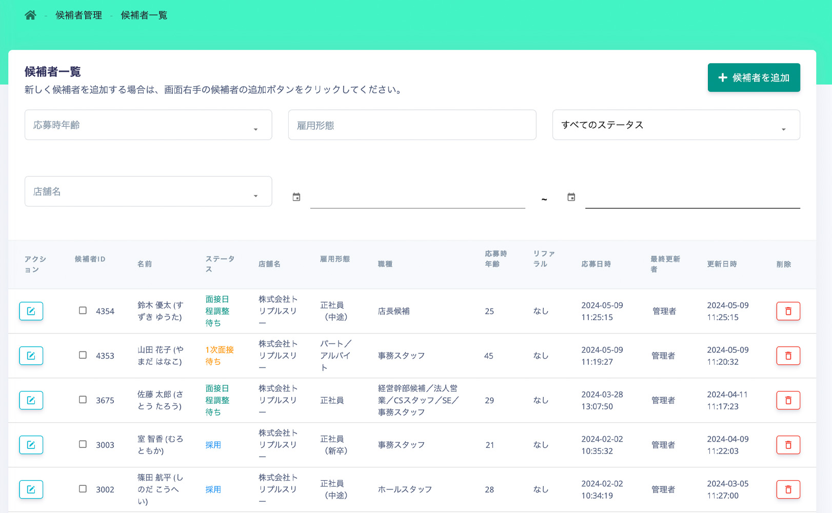
Task: Edit candidate 4353
Action: (31, 356)
